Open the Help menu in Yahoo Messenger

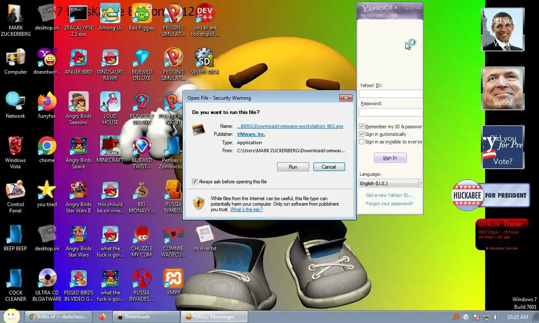(394, 15)
